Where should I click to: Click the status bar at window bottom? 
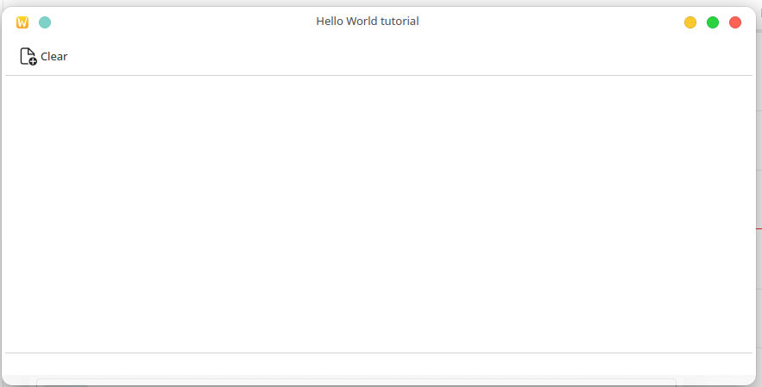point(378,364)
